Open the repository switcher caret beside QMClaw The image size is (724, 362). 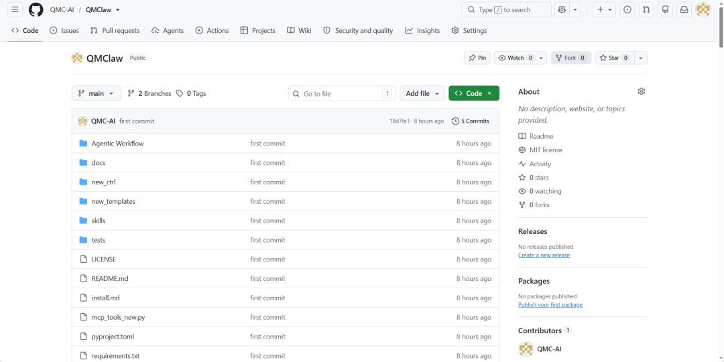click(x=118, y=10)
